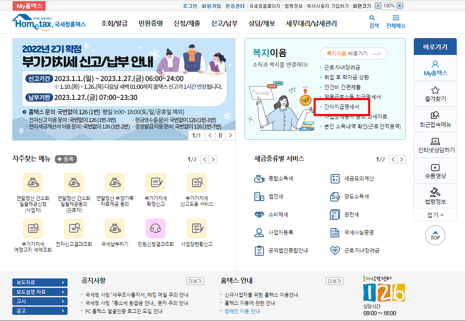Collapse the 바로가기 panel with 접기

(x=435, y=215)
